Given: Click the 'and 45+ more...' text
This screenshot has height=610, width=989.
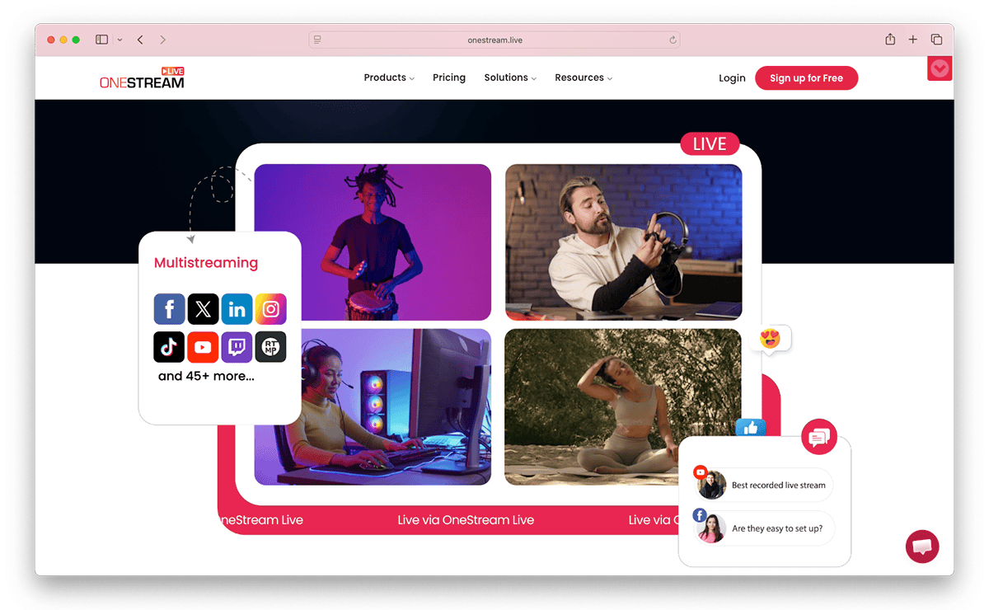Looking at the screenshot, I should coord(206,376).
